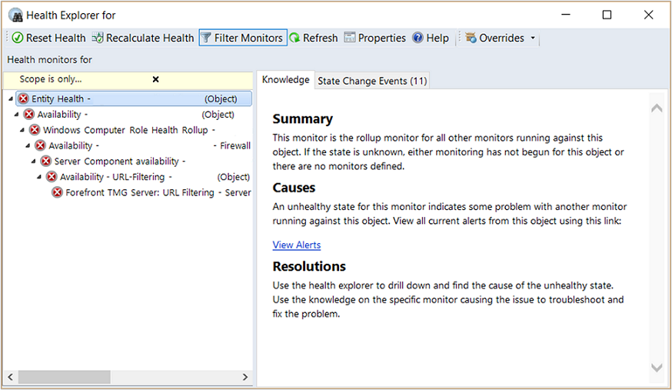
Task: Open Properties from the toolbar
Action: 375,38
